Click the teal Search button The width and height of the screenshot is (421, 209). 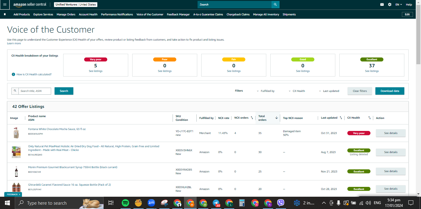64,91
